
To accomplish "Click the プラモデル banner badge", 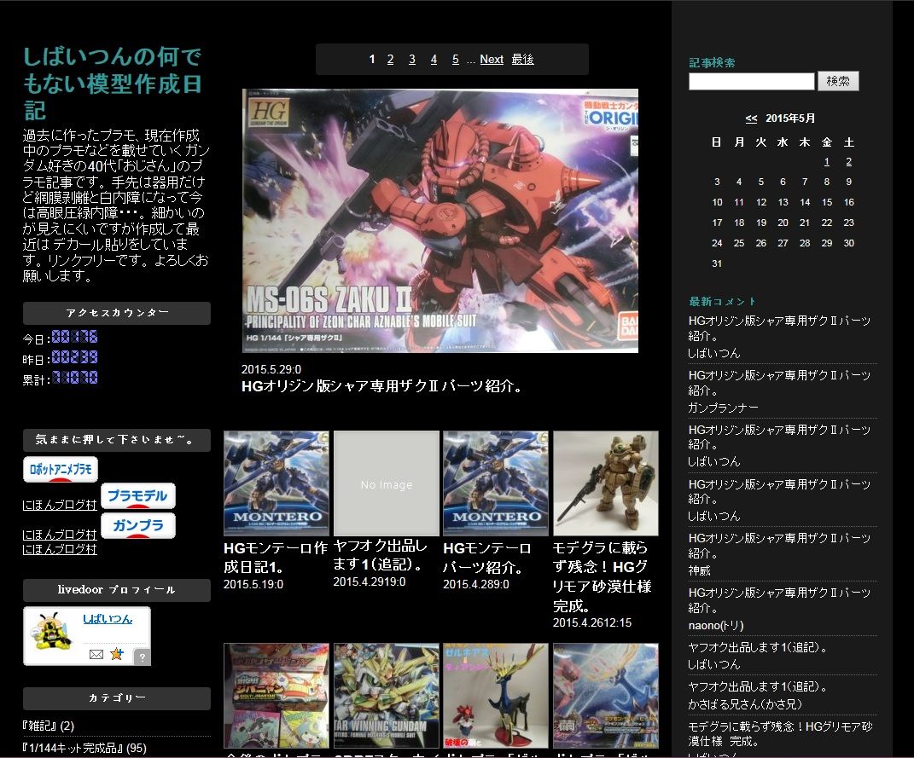I will (x=138, y=496).
